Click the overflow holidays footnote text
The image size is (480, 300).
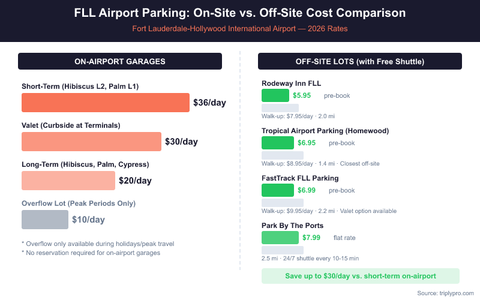coord(98,243)
